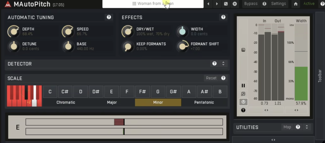Click the mini piano keyboard scale picker
Image resolution: width=325 pixels, height=143 pixels.
(x=24, y=96)
